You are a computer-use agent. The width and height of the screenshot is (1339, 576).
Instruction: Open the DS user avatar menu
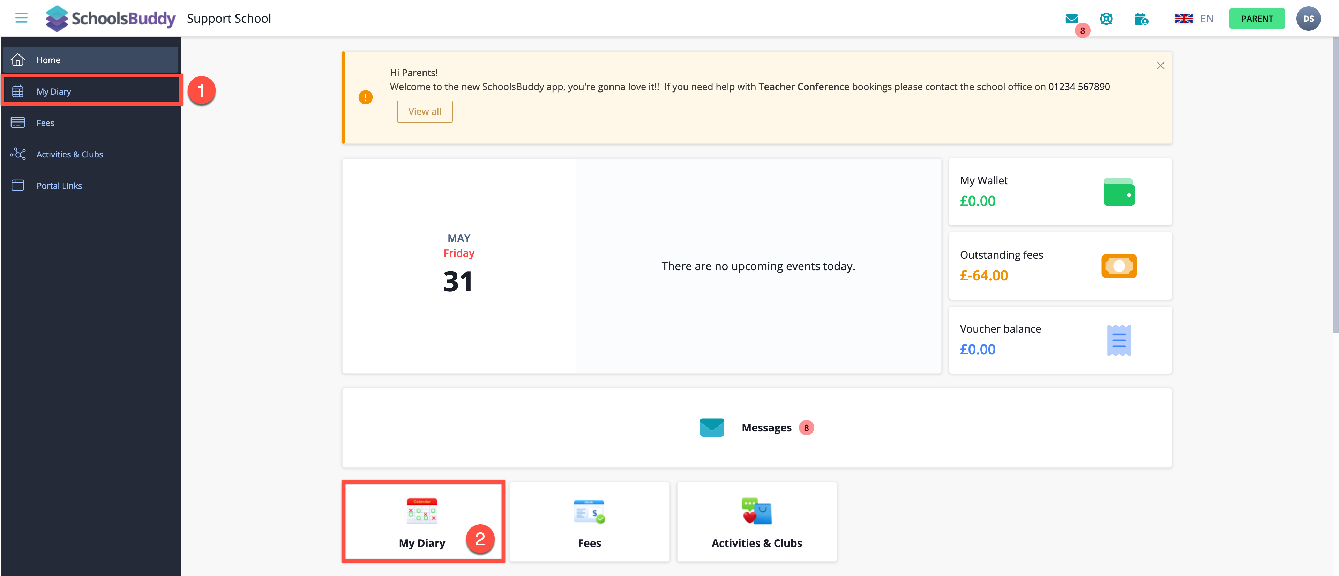pyautogui.click(x=1308, y=19)
